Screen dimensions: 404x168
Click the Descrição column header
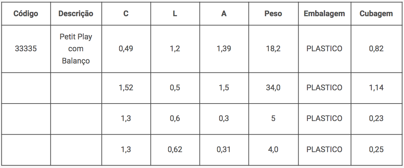(76, 14)
